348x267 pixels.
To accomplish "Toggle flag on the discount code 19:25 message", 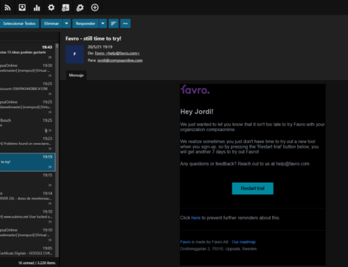I will (x=50, y=94).
